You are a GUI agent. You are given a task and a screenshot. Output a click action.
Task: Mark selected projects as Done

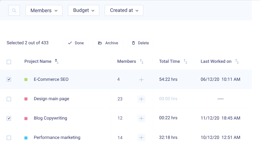pyautogui.click(x=76, y=43)
